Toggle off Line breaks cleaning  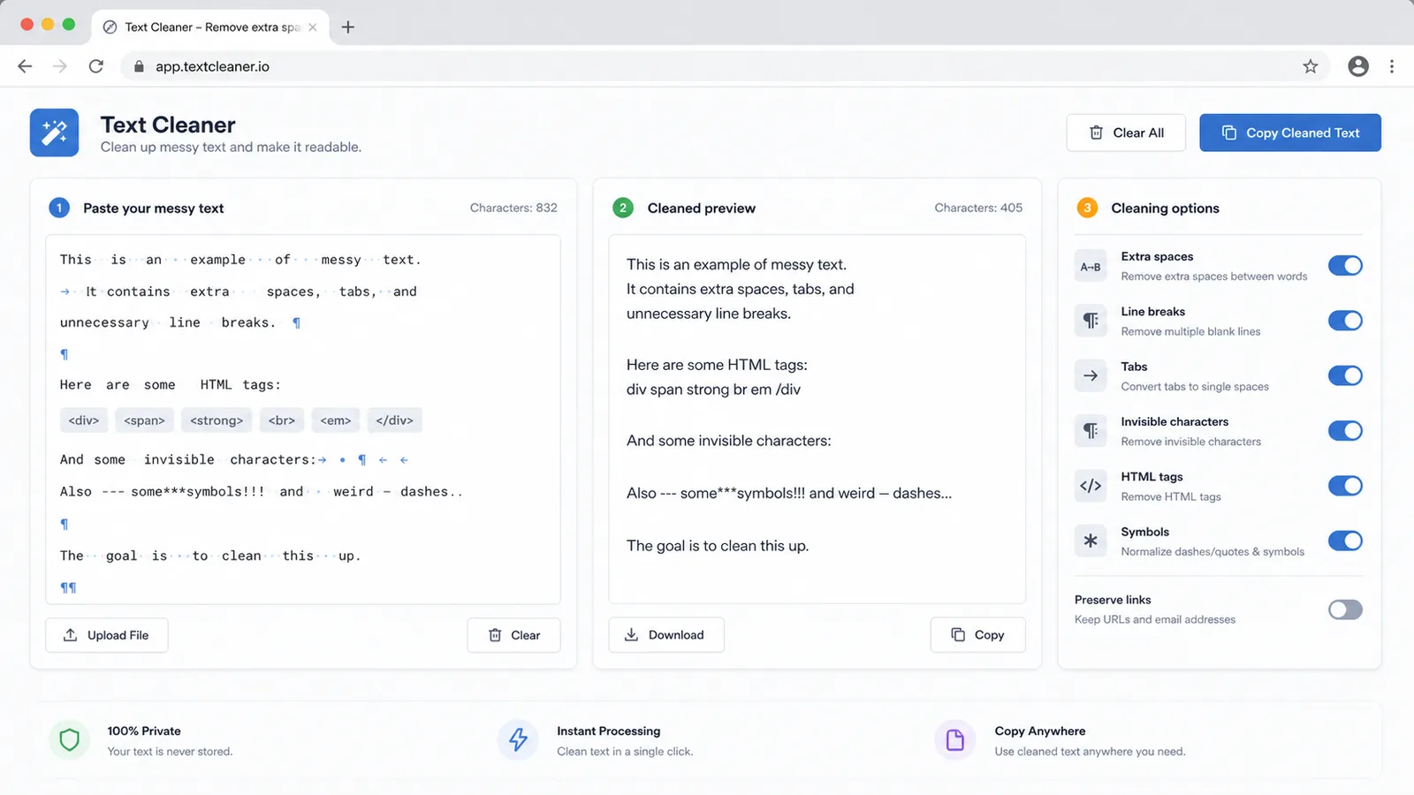point(1345,321)
